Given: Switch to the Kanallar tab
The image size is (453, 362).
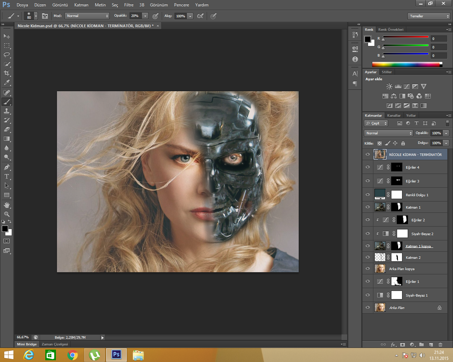Looking at the screenshot, I should pos(394,115).
